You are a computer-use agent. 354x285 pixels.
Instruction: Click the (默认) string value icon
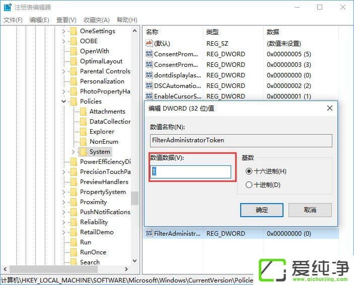tap(149, 44)
